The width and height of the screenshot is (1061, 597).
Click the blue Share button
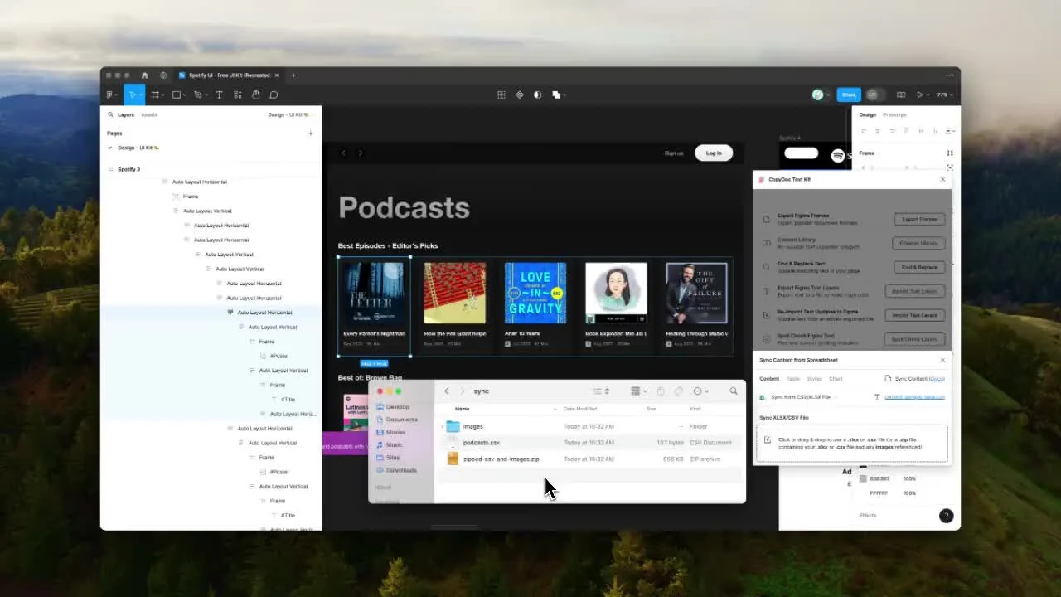point(848,95)
